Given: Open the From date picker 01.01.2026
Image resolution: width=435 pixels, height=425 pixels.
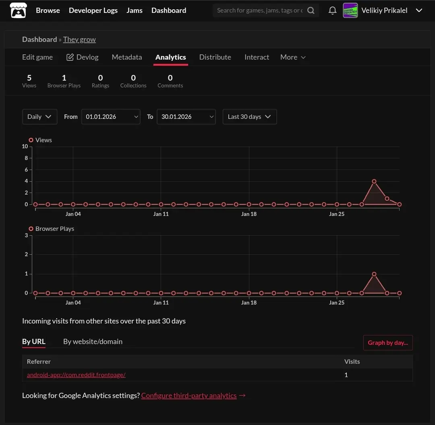Looking at the screenshot, I should (111, 117).
